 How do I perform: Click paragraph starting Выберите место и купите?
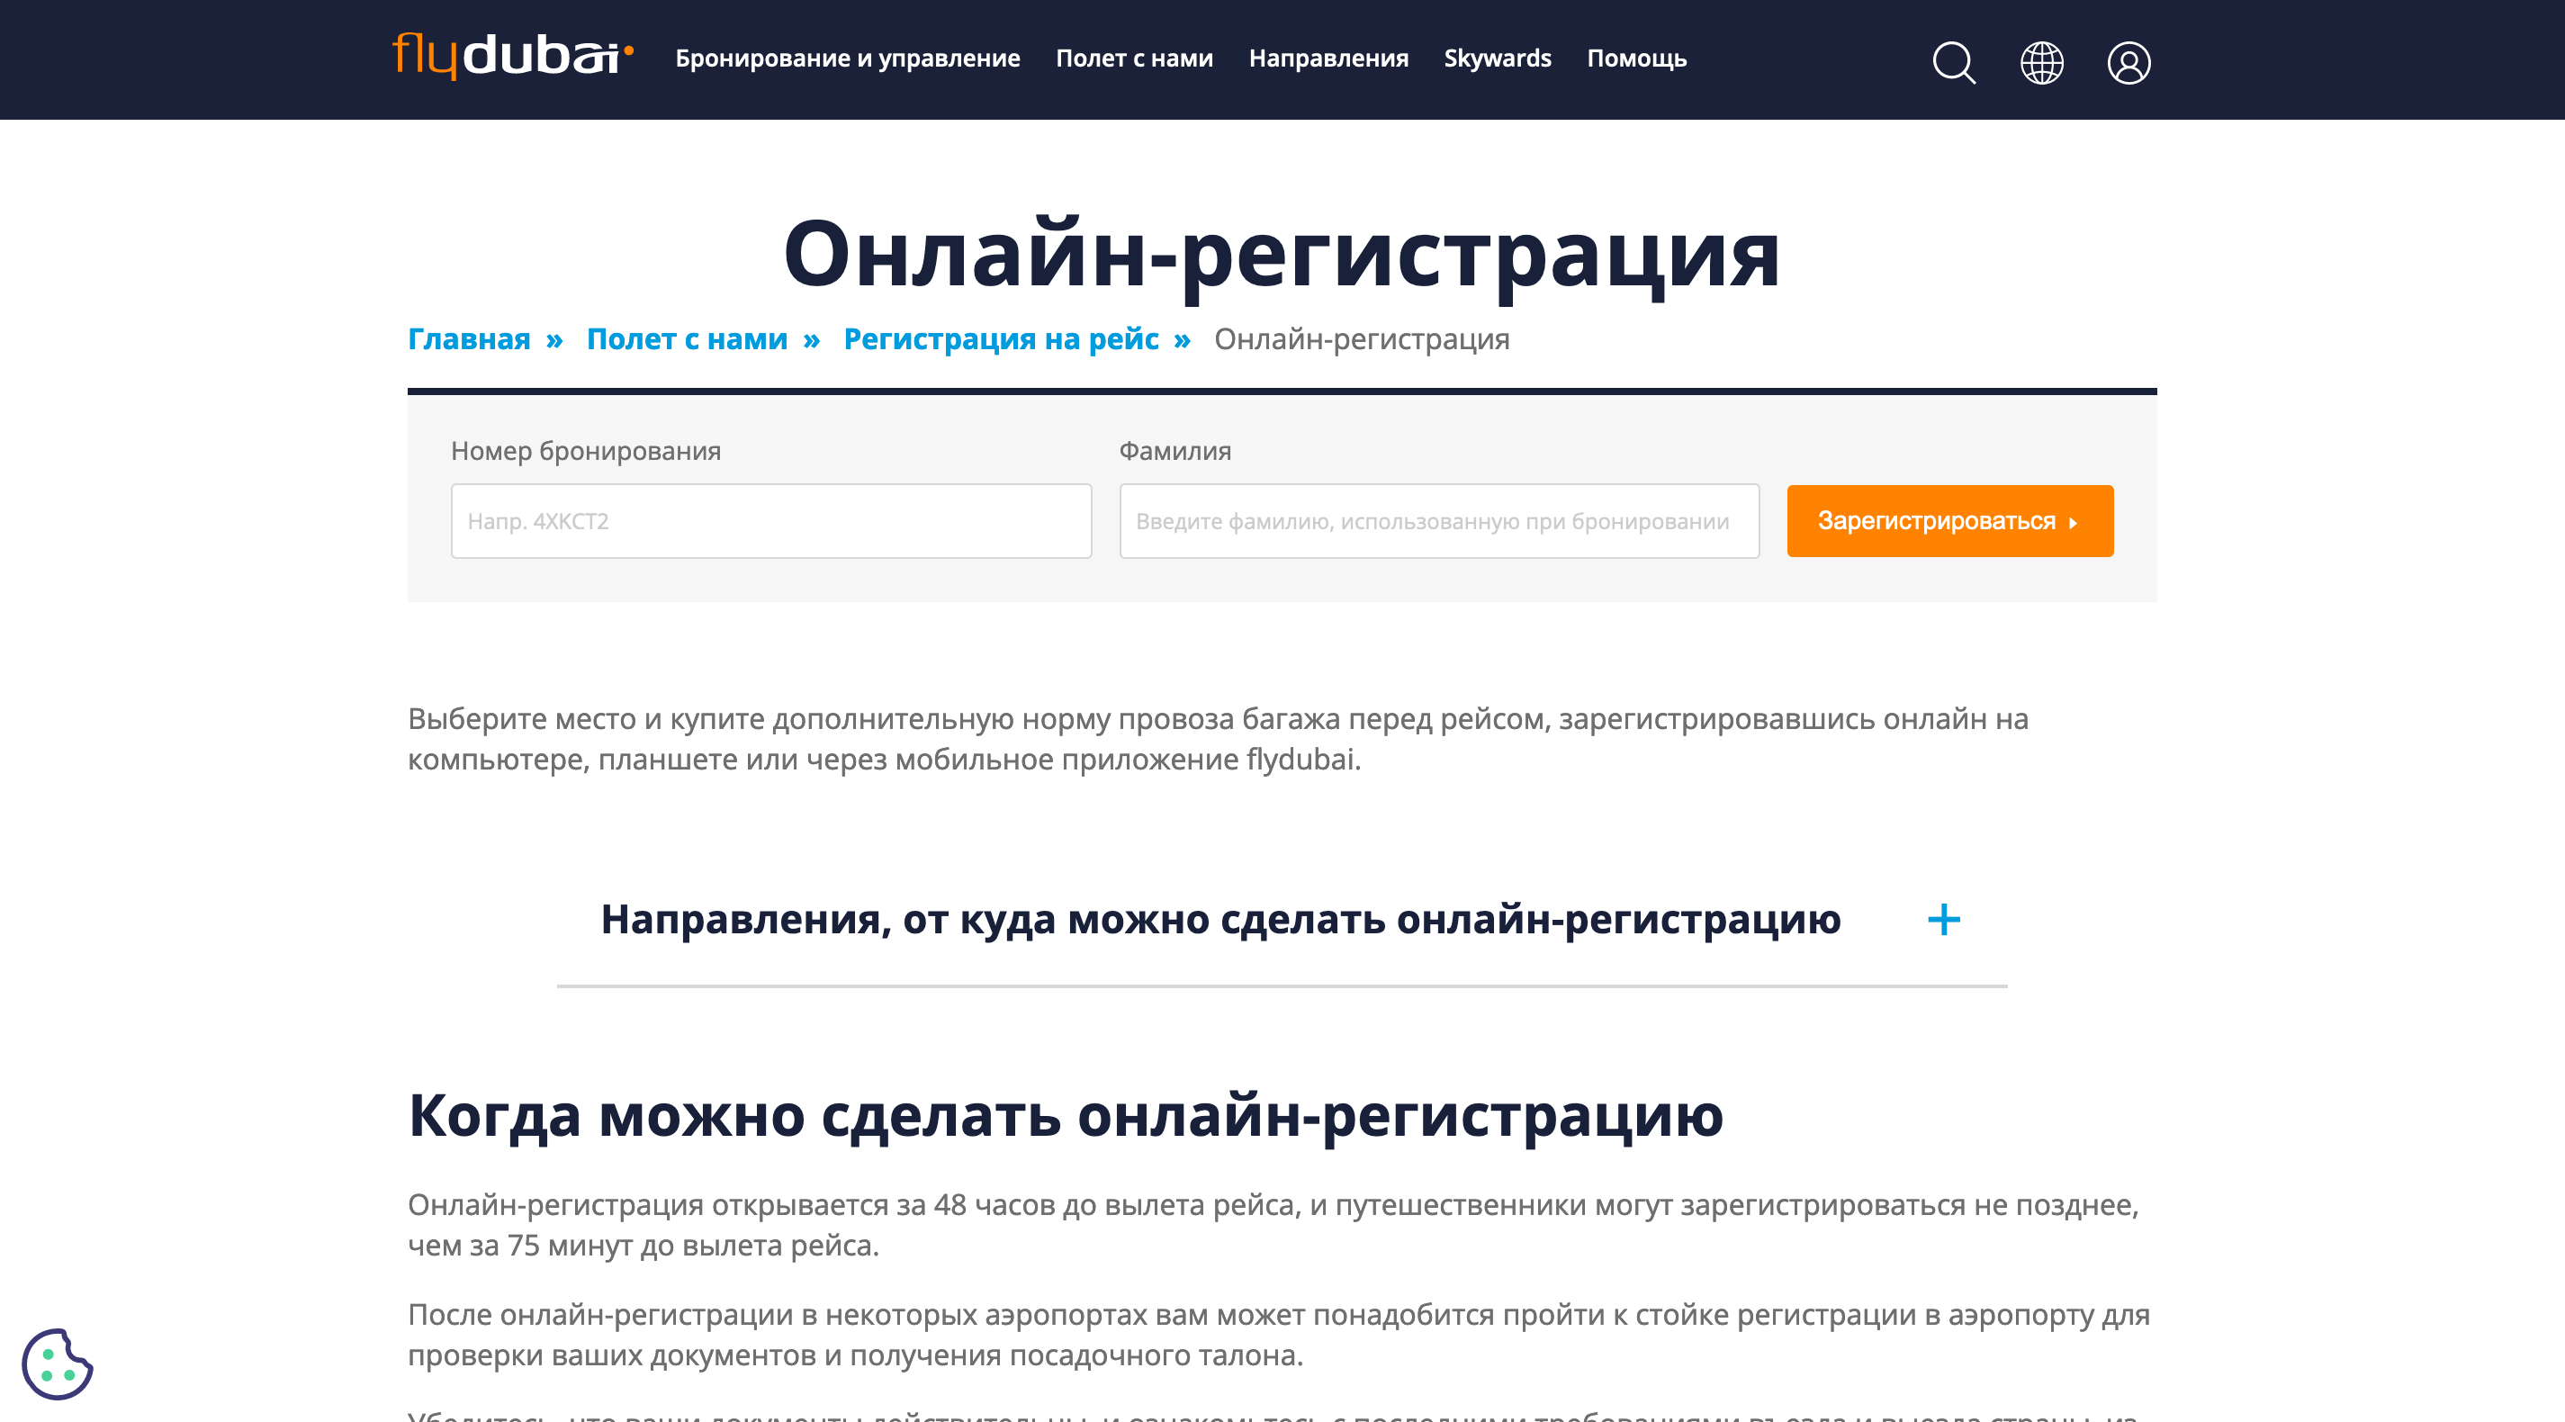click(1218, 739)
